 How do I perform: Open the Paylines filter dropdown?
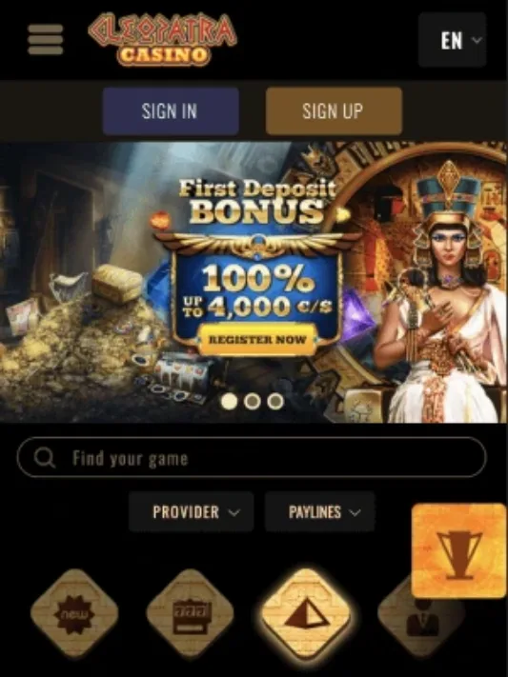click(320, 511)
